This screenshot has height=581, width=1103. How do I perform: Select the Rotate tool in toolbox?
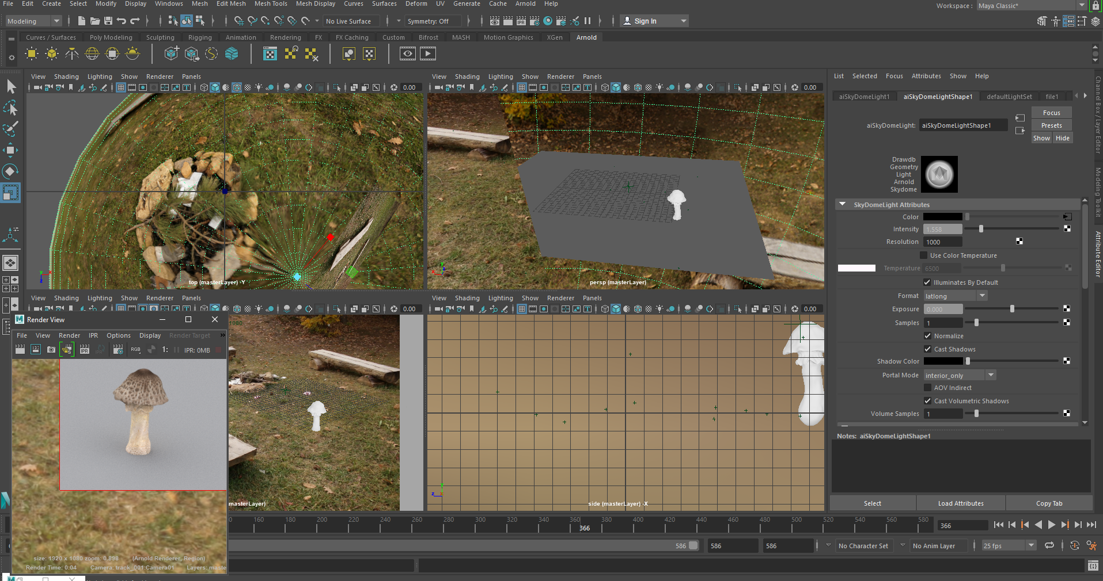(10, 171)
